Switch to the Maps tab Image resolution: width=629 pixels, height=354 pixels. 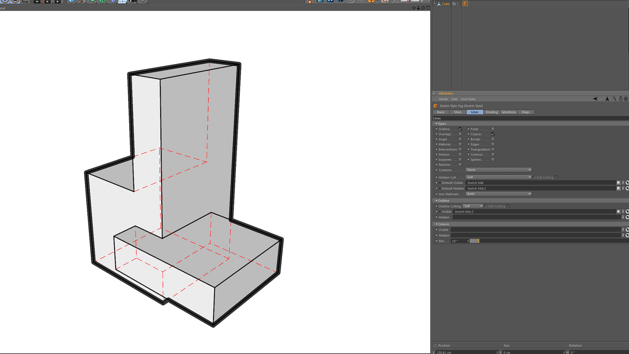[x=526, y=112]
